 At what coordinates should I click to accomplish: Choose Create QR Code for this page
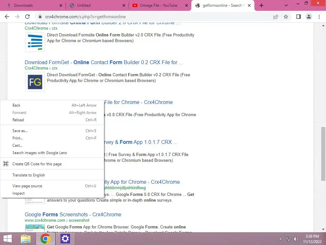pyautogui.click(x=52, y=164)
